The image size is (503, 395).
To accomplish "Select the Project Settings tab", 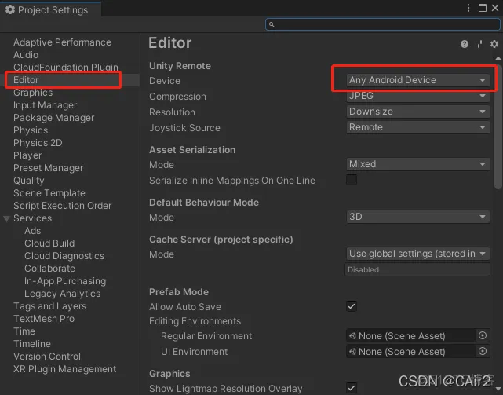I will pos(51,9).
